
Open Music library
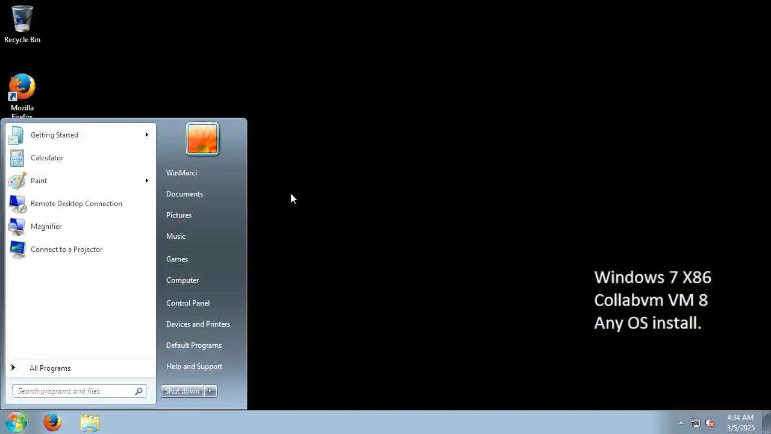[x=176, y=236]
